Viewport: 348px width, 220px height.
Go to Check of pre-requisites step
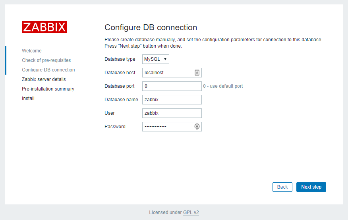coord(46,60)
